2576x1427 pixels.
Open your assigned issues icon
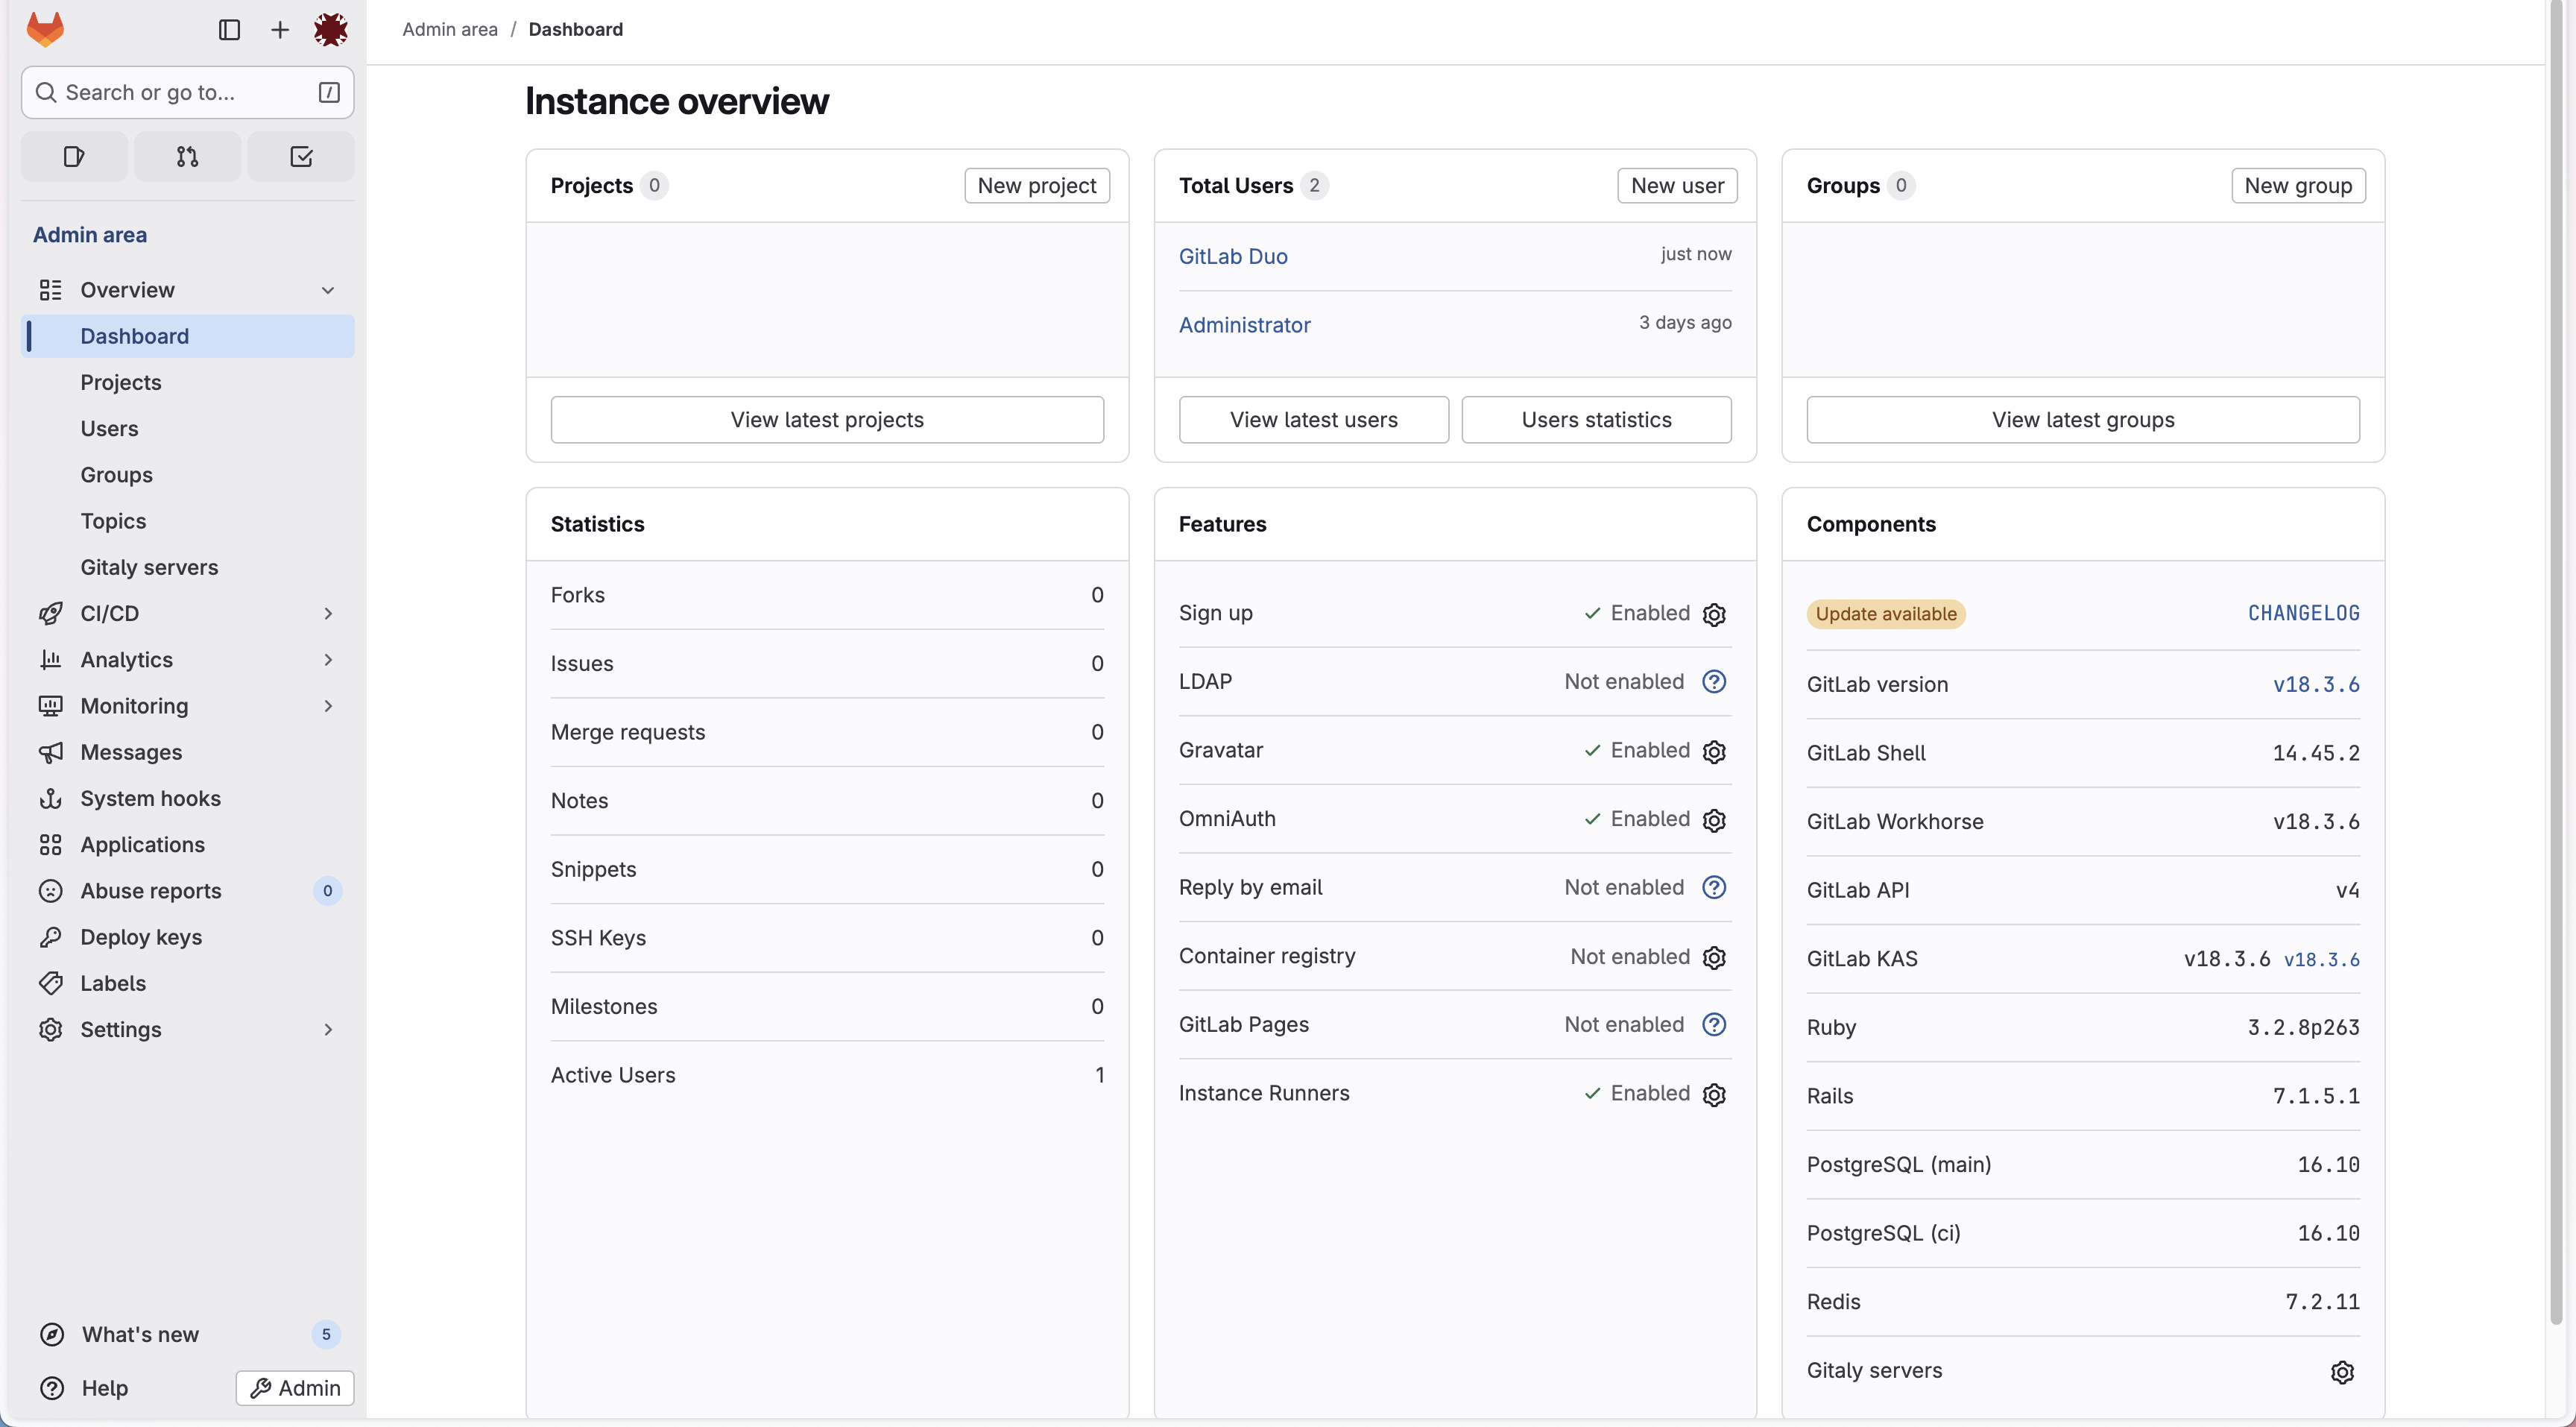tap(73, 156)
